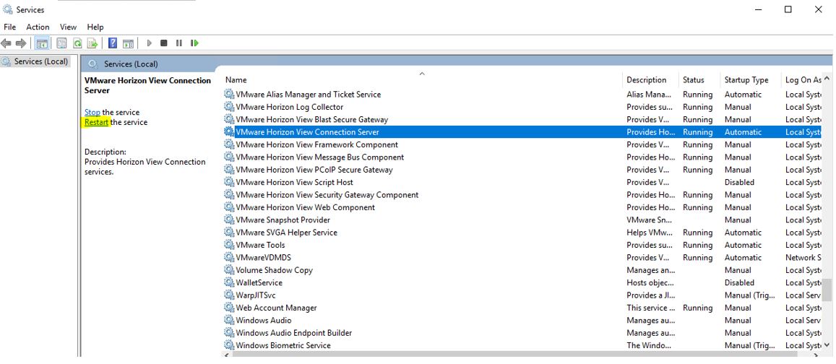Screen dimensions: 836x364
Task: Click the gear icon beside WarpJITSvc
Action: (229, 295)
